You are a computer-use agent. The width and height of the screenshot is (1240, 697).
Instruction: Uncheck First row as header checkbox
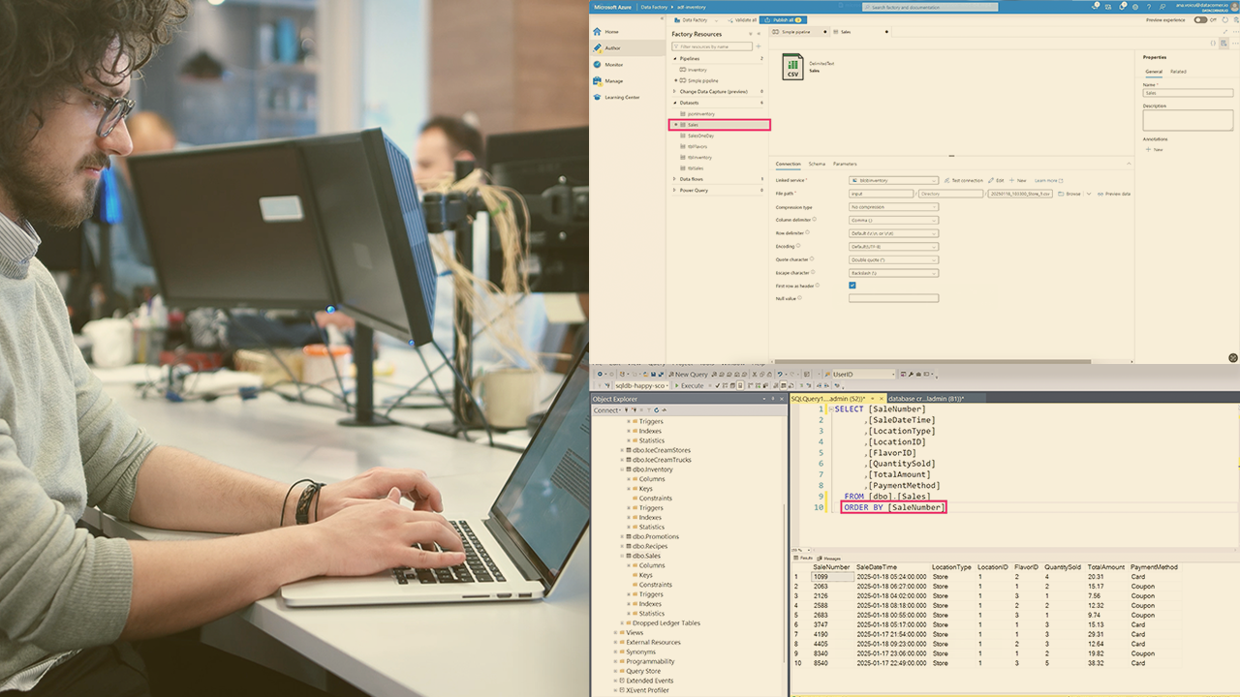pyautogui.click(x=852, y=286)
